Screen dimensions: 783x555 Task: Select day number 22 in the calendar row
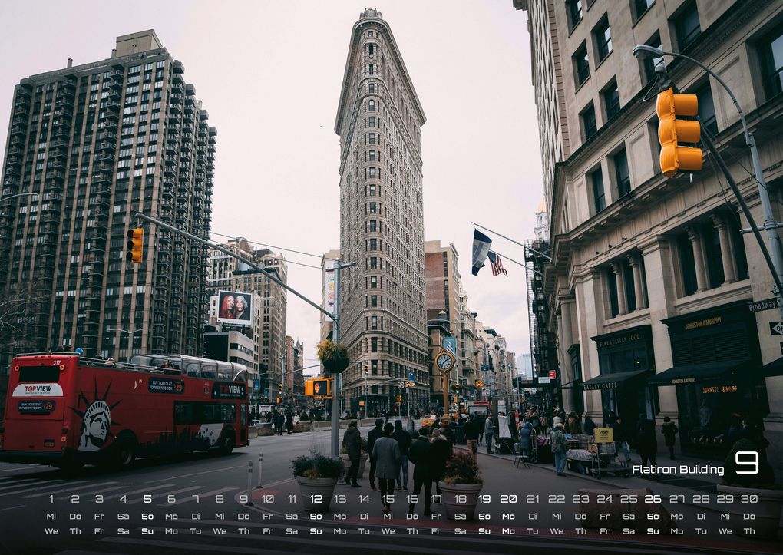[557, 498]
